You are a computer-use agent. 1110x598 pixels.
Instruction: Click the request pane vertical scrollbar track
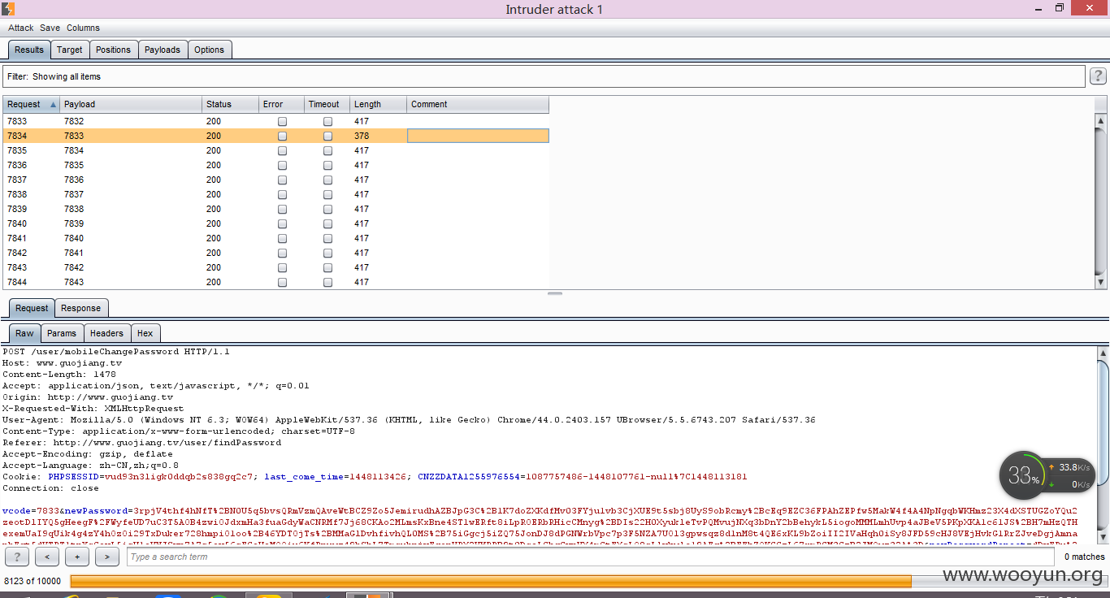click(1103, 445)
